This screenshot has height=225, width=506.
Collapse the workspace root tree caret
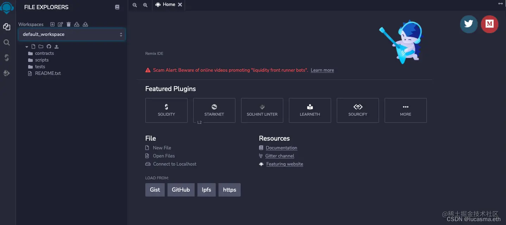[27, 47]
